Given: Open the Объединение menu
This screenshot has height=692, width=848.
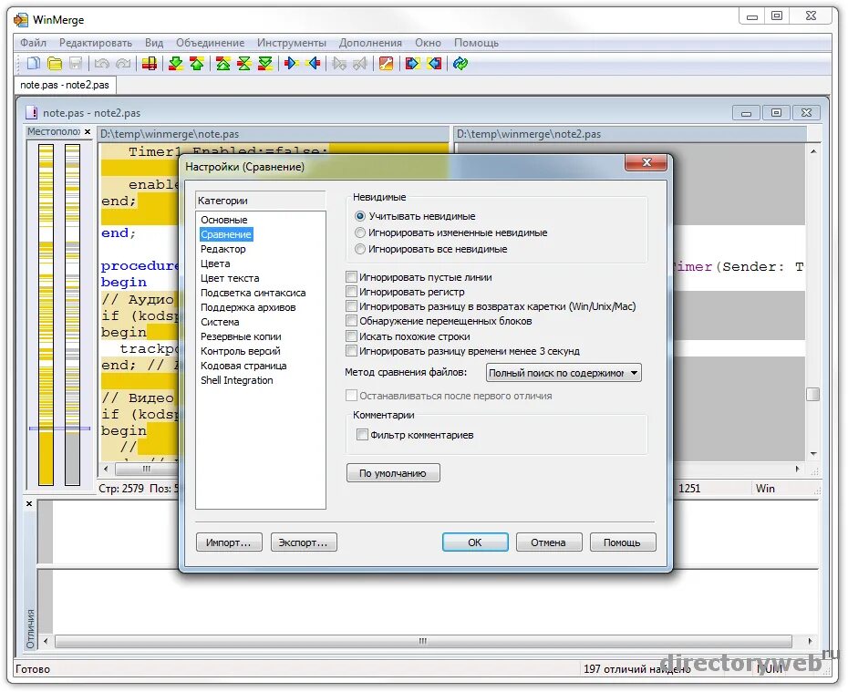Looking at the screenshot, I should pyautogui.click(x=210, y=43).
